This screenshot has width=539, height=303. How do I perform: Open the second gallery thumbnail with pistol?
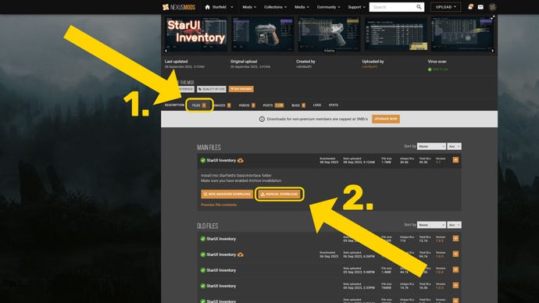262,34
